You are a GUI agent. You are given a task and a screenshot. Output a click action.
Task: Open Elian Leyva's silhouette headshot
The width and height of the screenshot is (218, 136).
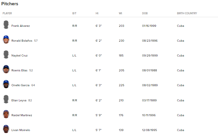(6, 99)
